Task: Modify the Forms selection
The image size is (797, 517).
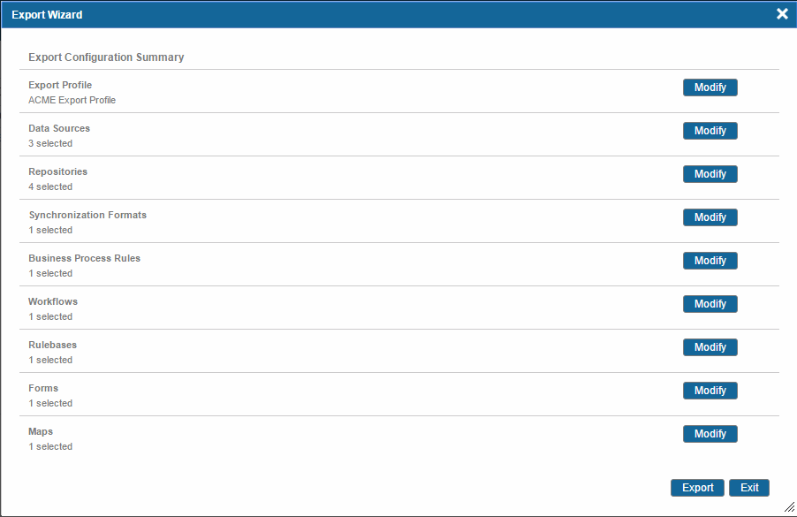Action: click(x=710, y=391)
